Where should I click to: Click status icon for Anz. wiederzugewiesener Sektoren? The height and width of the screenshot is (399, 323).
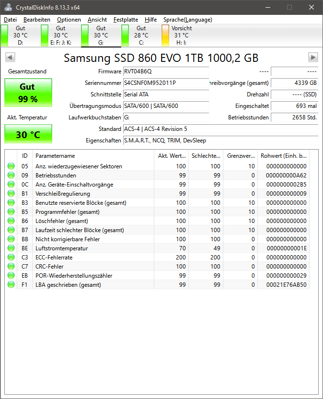(11, 166)
